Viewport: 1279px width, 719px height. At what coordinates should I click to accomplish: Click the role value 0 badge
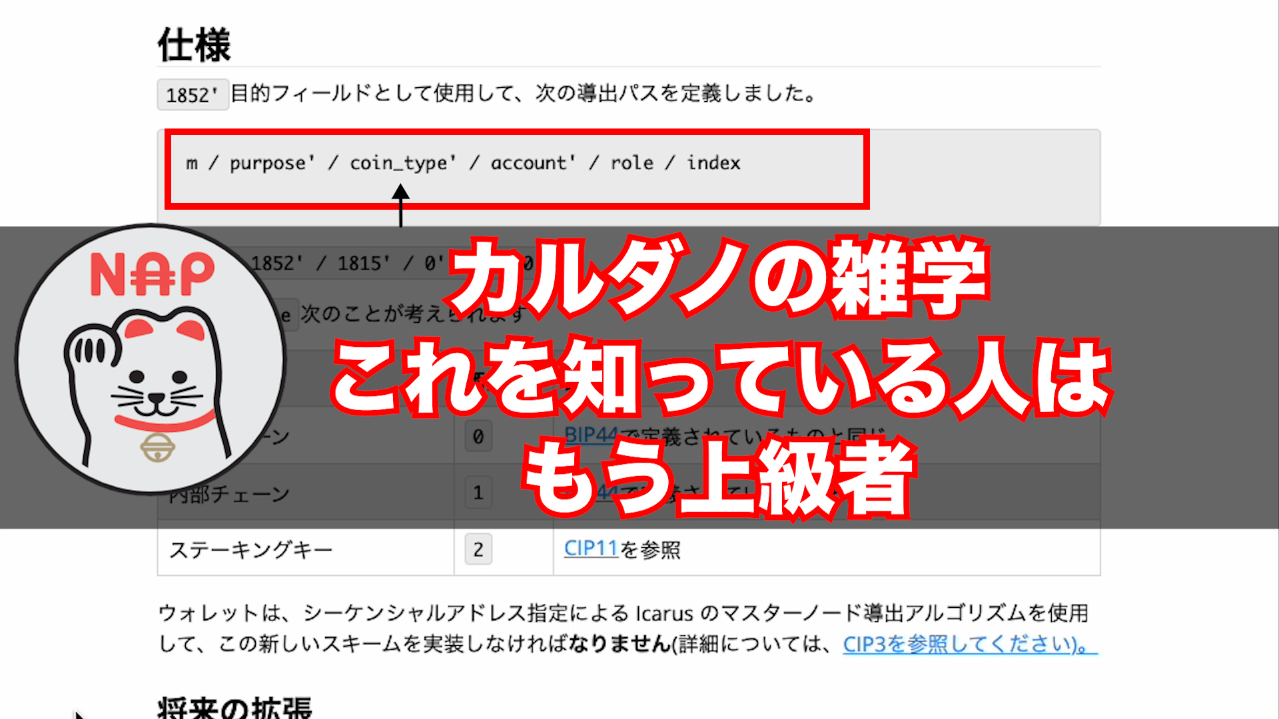coord(478,437)
